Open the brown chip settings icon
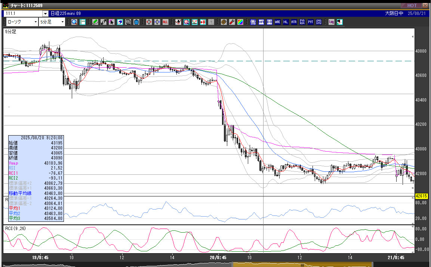Screen dimensions: 431x267 point(224,22)
